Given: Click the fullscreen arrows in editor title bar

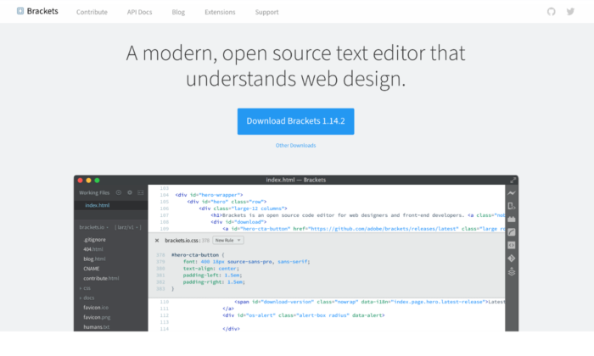Looking at the screenshot, I should pos(513,180).
